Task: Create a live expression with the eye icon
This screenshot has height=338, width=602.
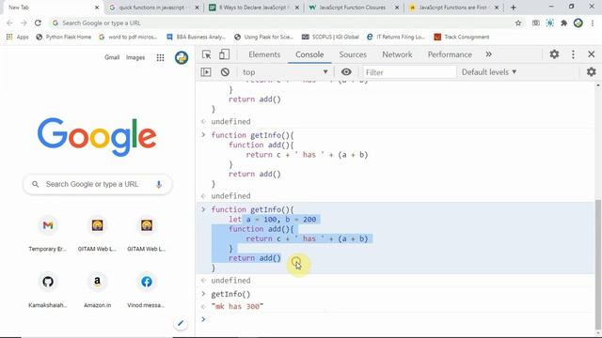Action: (346, 72)
